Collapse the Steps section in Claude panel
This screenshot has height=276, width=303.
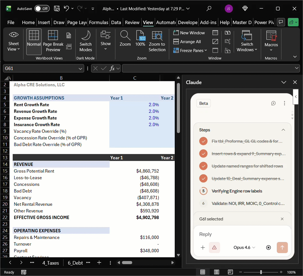(283, 130)
